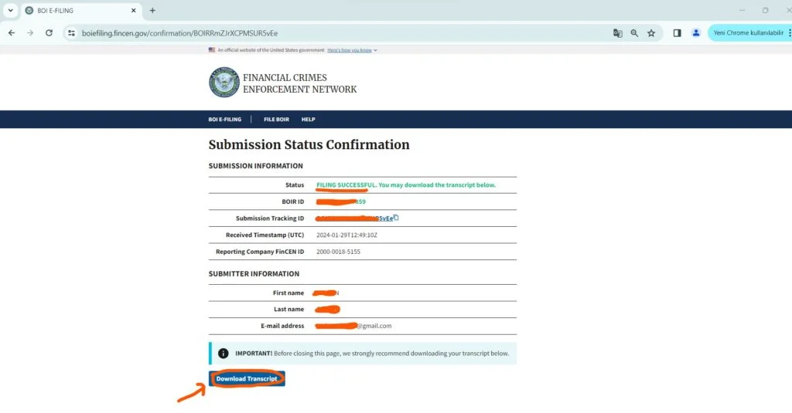Copy the Submission Tracking ID
Viewport: 792px width, 413px height.
point(396,218)
